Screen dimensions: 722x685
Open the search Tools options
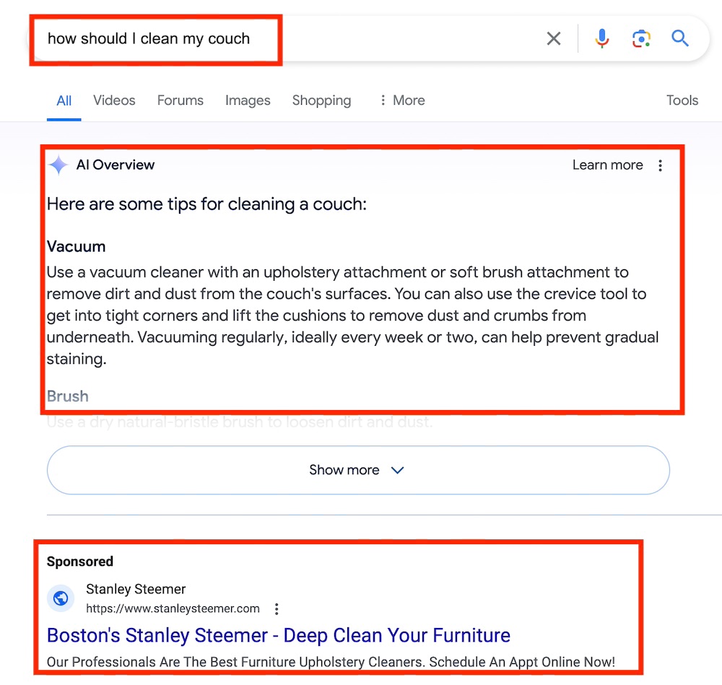[682, 100]
